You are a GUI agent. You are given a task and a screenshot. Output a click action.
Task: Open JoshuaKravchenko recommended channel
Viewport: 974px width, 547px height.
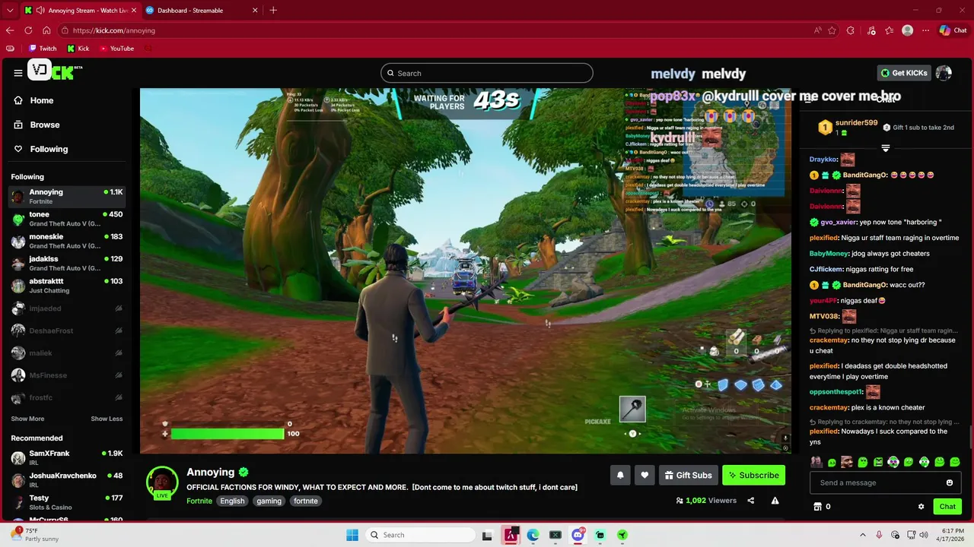tap(67, 479)
